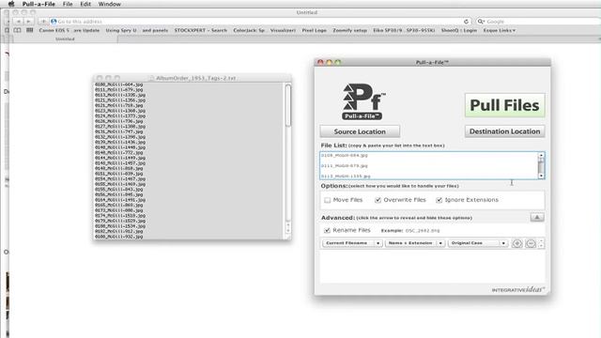Open the ShootQ : Login bookmark
This screenshot has height=338, width=601.
[459, 30]
